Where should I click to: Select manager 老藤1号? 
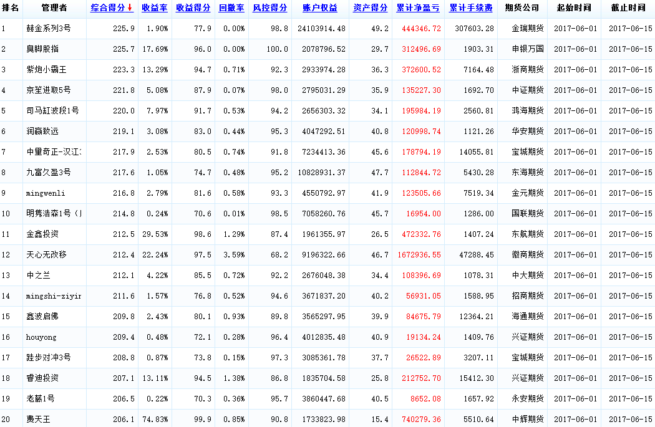[x=40, y=398]
